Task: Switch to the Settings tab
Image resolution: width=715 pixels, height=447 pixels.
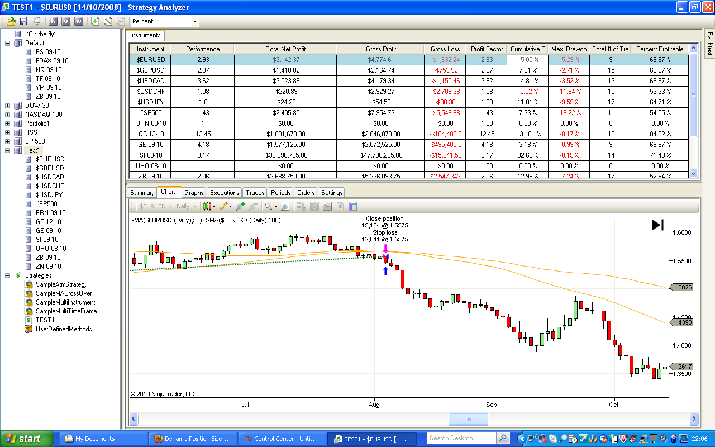Action: pyautogui.click(x=332, y=193)
